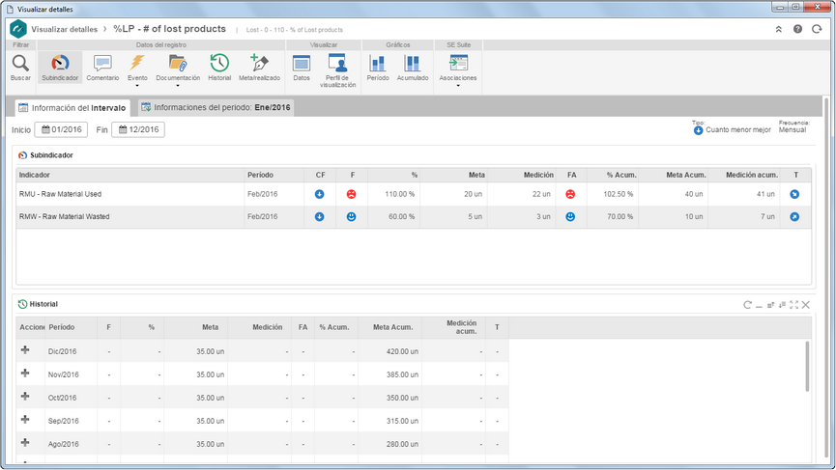Select RMU - Raw Material Used row
The height and width of the screenshot is (470, 836).
tap(414, 194)
